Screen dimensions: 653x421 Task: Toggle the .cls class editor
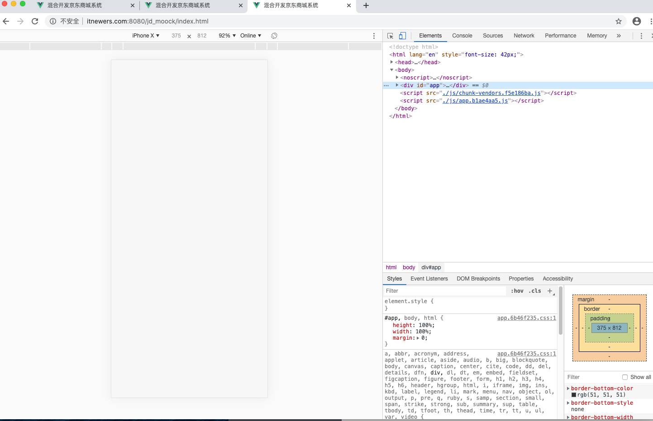tap(535, 291)
